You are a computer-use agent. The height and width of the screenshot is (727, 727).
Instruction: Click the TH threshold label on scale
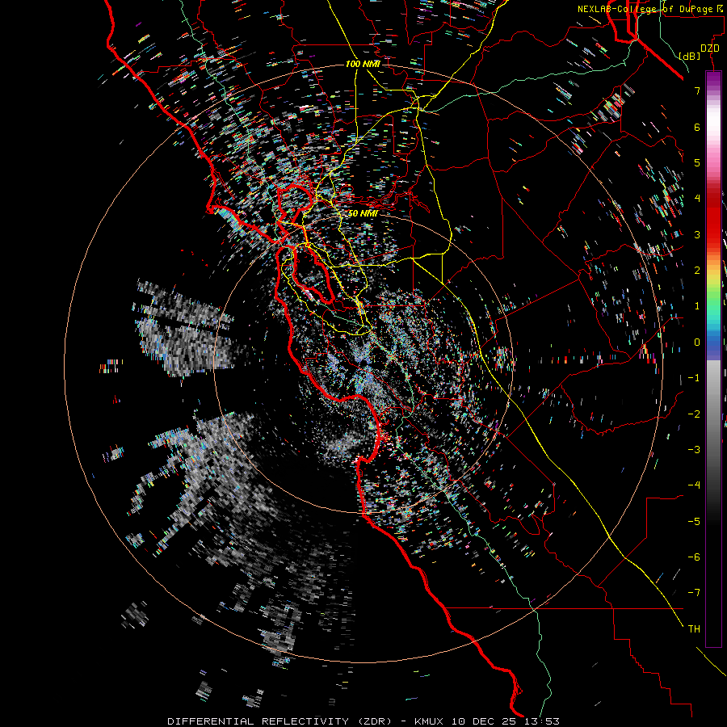694,629
